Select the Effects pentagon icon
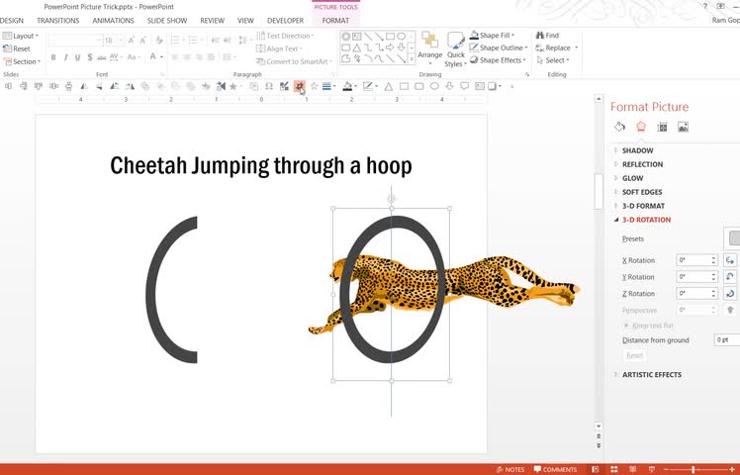 pyautogui.click(x=641, y=127)
